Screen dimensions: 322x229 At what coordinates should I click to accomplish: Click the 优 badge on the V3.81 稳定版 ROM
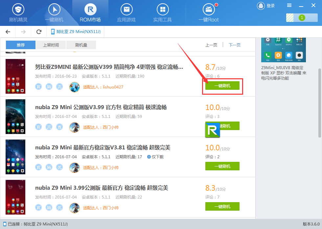[x=59, y=167]
